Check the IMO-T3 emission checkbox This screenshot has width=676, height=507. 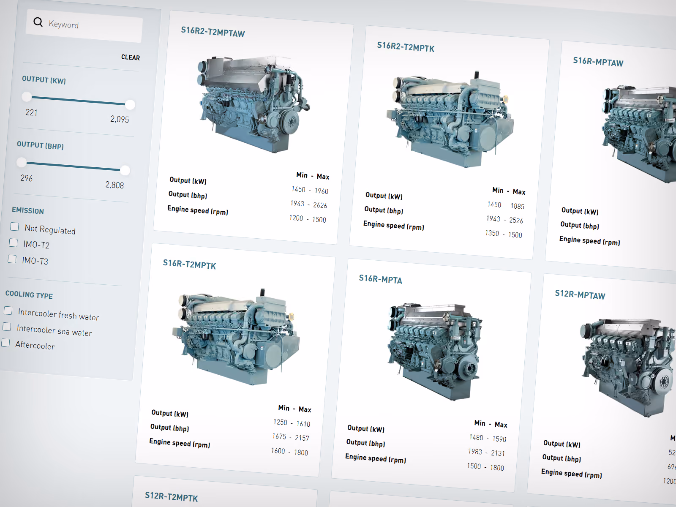(x=12, y=259)
